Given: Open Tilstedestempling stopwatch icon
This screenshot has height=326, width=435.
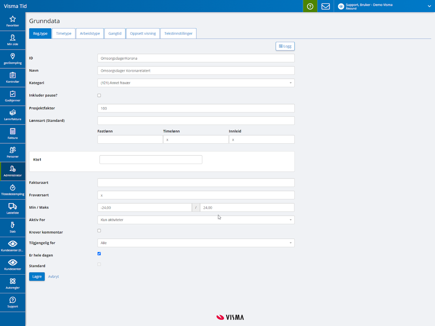Looking at the screenshot, I should pyautogui.click(x=13, y=188).
